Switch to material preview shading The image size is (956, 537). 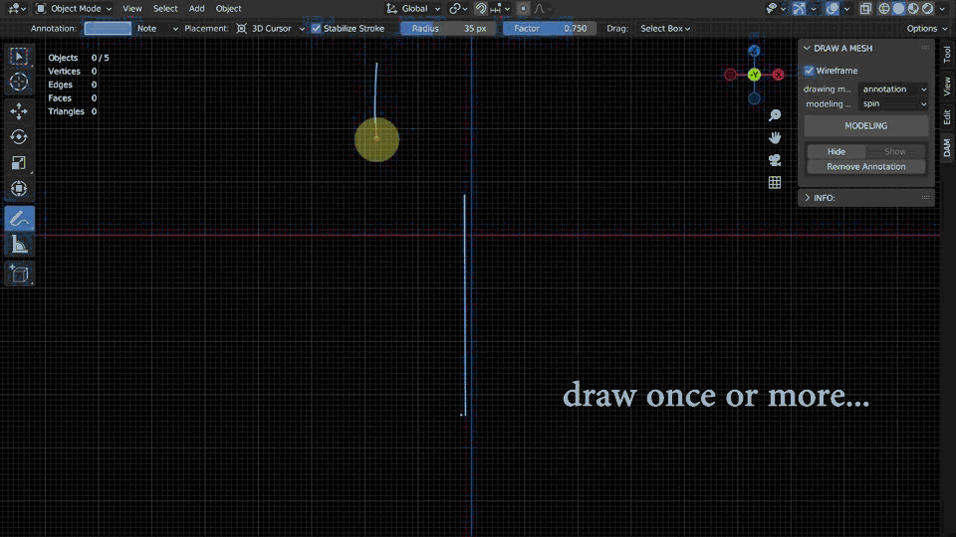pyautogui.click(x=913, y=9)
